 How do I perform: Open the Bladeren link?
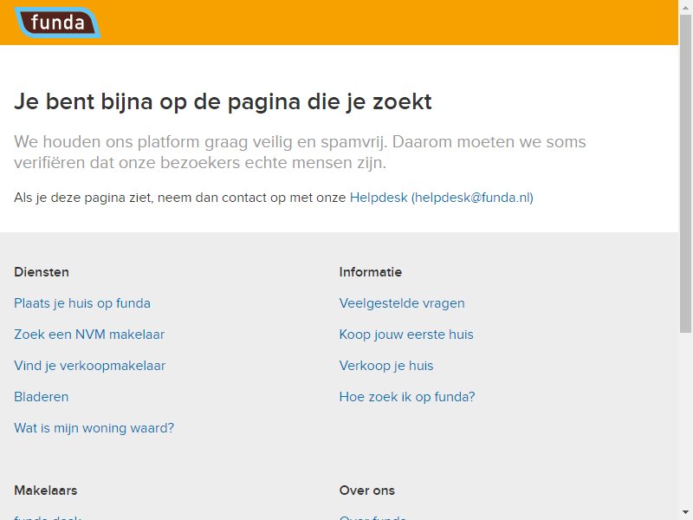tap(41, 397)
